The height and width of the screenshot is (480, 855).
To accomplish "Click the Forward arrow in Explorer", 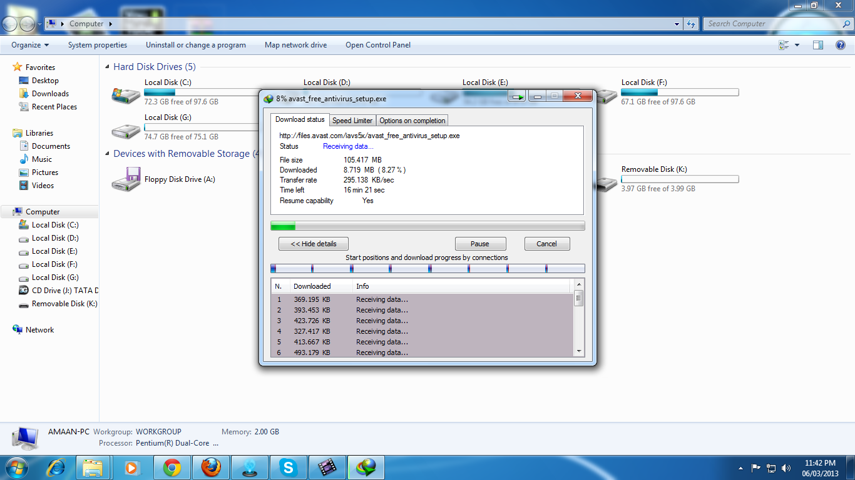I will (x=28, y=24).
